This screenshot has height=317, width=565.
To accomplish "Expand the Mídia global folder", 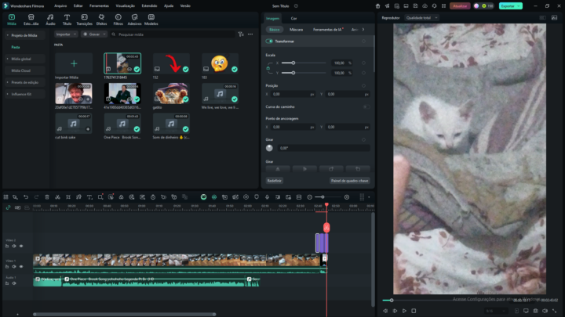I will [x=22, y=59].
